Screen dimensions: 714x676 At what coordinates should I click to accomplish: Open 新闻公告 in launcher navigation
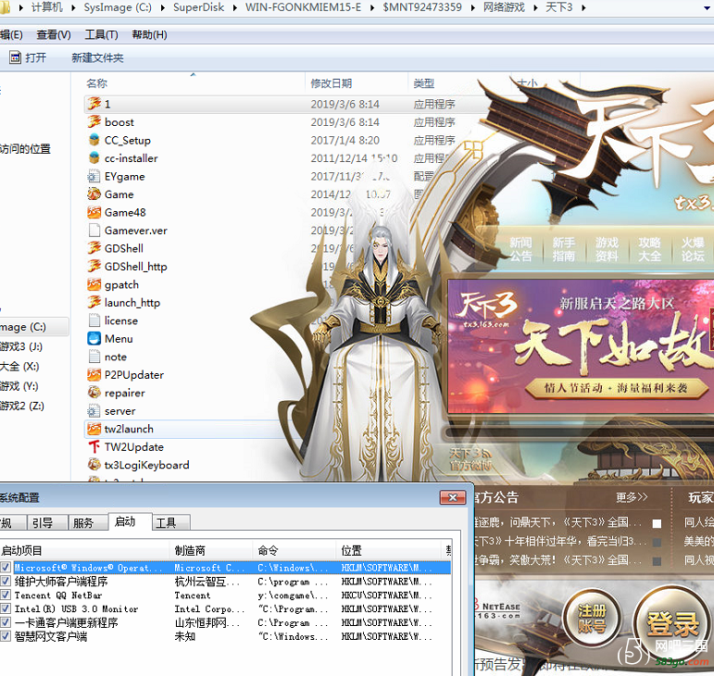(x=520, y=249)
